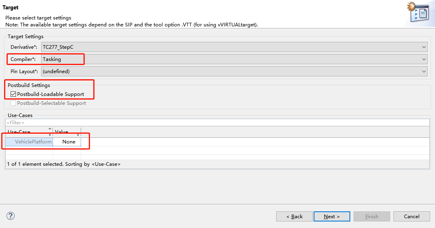The width and height of the screenshot is (435, 228).
Task: Click the Postbuild-Selectable Support checkbox
Action: click(13, 103)
